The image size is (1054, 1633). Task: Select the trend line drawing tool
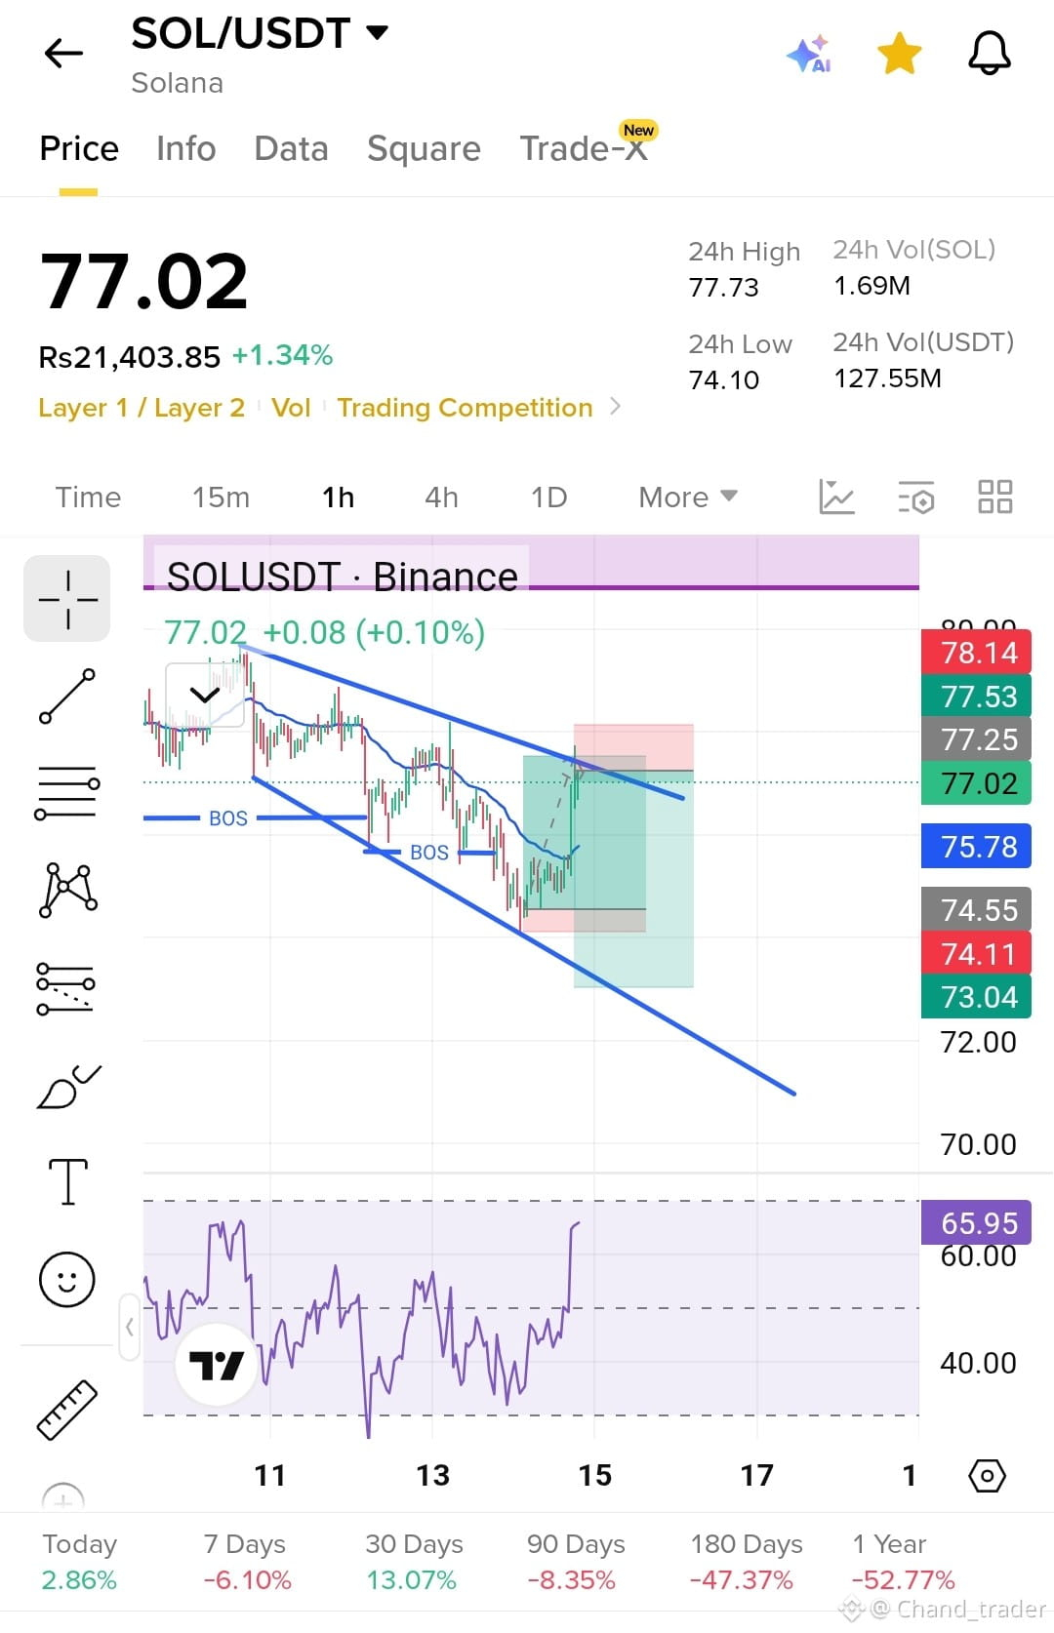67,697
